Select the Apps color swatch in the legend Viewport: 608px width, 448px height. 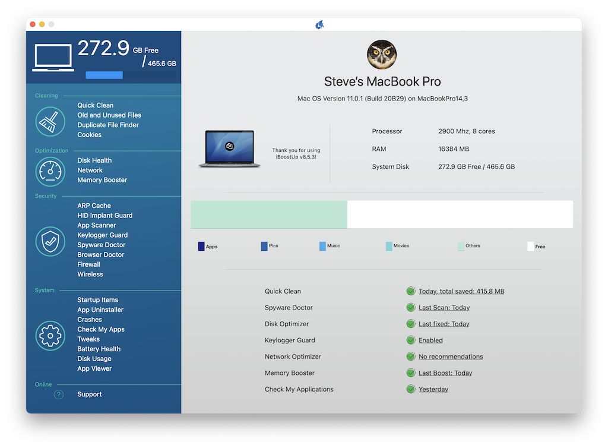[x=200, y=245]
